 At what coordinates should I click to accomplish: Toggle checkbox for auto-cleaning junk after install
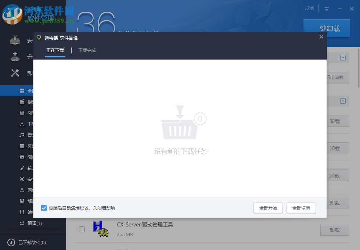pyautogui.click(x=44, y=208)
